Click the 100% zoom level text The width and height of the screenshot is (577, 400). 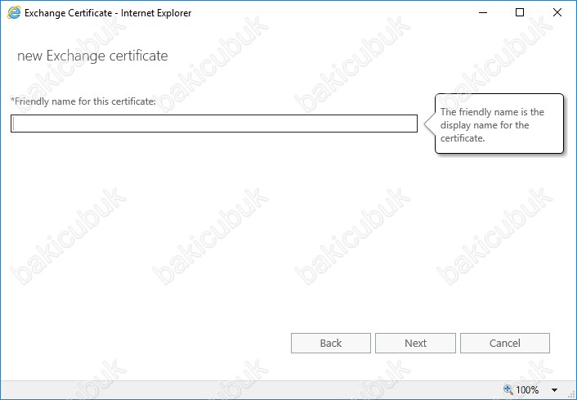click(x=527, y=390)
